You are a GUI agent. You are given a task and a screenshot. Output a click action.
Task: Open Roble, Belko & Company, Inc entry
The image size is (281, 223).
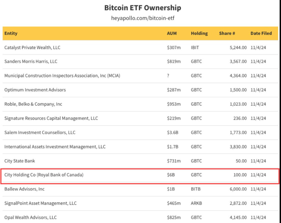pyautogui.click(x=33, y=104)
